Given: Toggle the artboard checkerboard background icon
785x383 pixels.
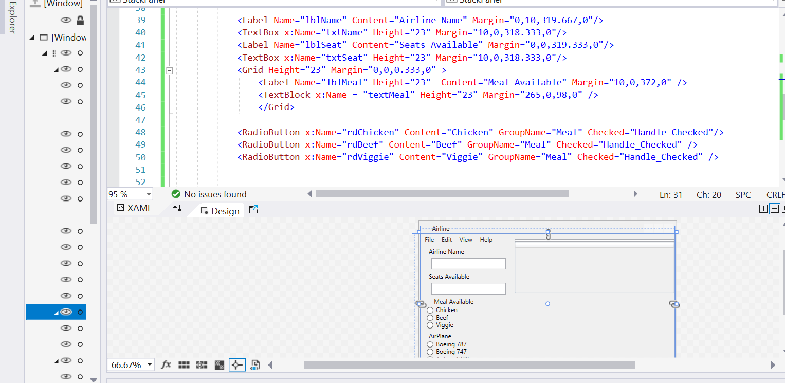Looking at the screenshot, I should coord(219,364).
